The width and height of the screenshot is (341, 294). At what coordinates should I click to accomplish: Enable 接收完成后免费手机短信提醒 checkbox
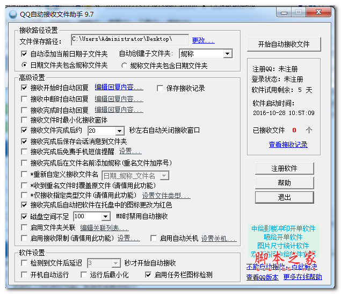click(x=24, y=152)
